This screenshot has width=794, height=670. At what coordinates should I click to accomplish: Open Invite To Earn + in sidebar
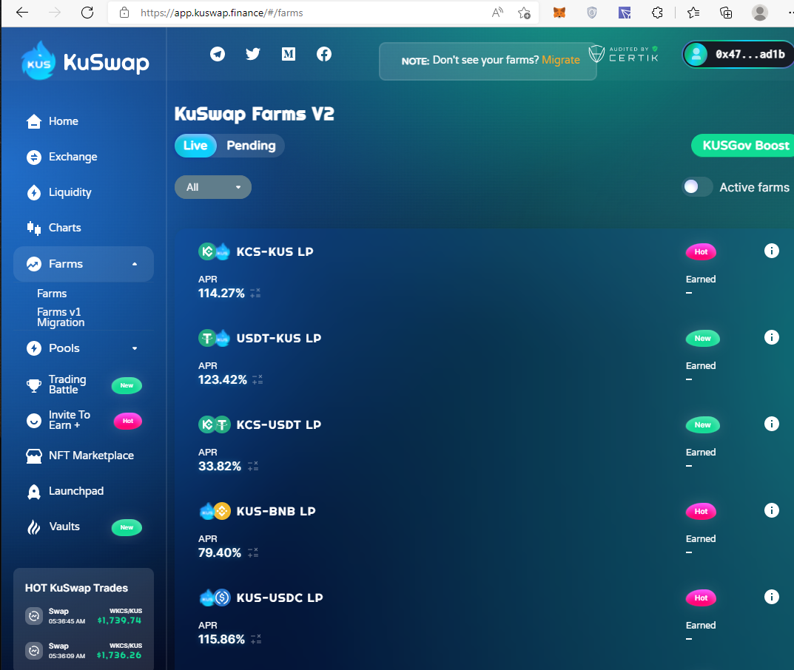[84, 420]
